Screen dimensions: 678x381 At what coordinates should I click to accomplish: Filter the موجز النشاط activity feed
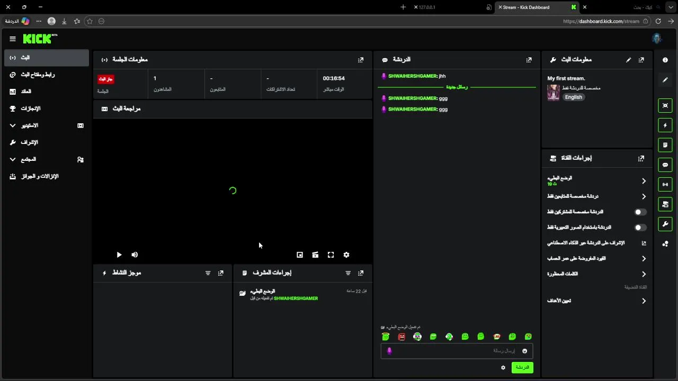pyautogui.click(x=208, y=273)
